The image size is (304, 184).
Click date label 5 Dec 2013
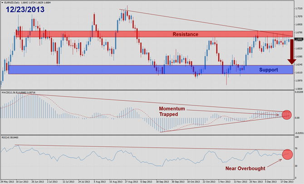[x=271, y=182]
